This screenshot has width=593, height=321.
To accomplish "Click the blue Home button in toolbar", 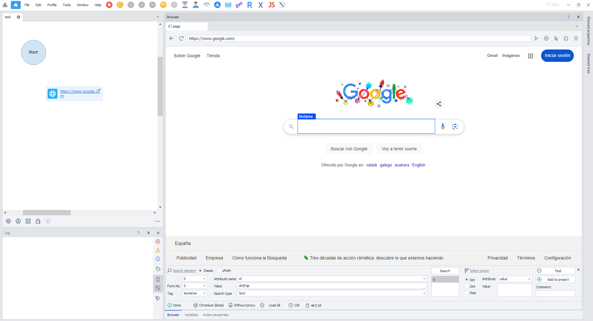I will pyautogui.click(x=16, y=5).
